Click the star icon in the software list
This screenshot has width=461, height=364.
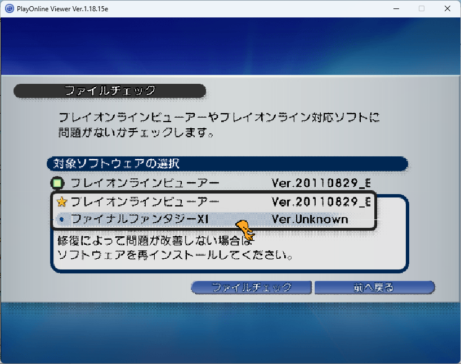coord(62,202)
